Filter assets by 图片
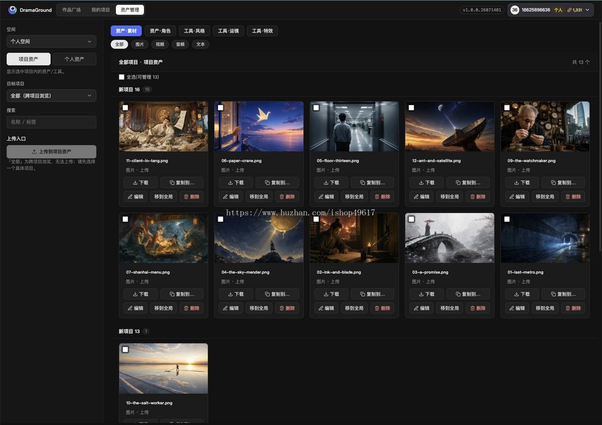 click(139, 44)
